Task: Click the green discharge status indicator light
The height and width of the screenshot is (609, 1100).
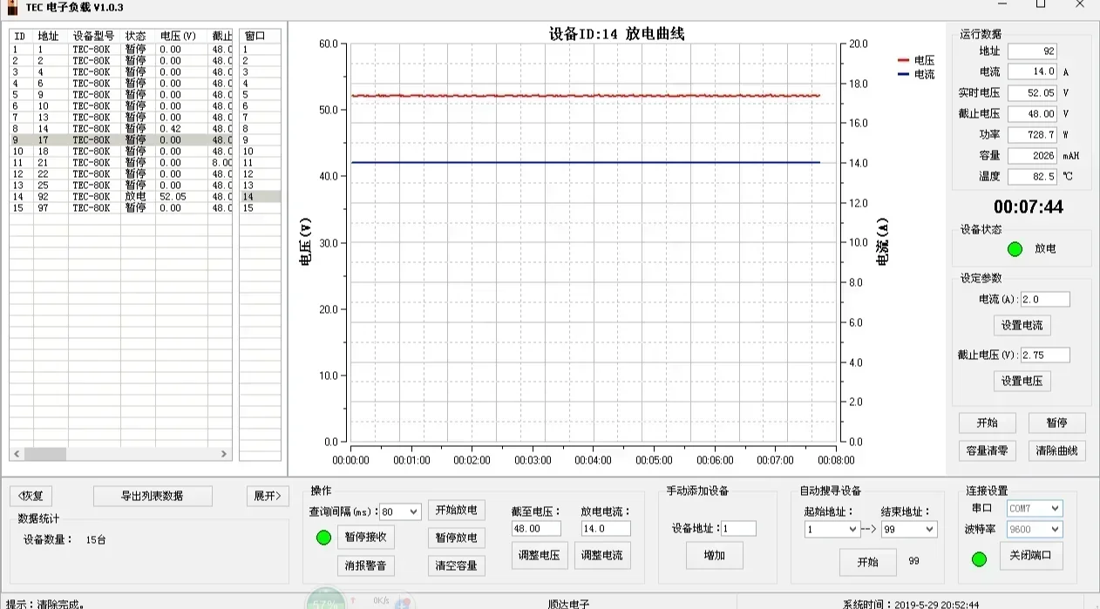Action: click(1015, 249)
